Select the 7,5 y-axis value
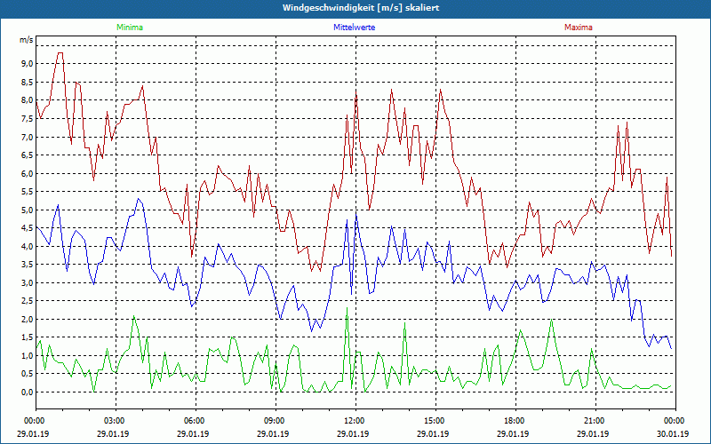Screen dimensions: 711x444 tap(28, 119)
